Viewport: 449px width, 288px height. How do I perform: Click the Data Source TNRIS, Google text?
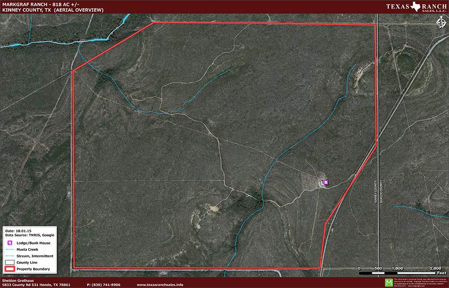tap(30, 235)
